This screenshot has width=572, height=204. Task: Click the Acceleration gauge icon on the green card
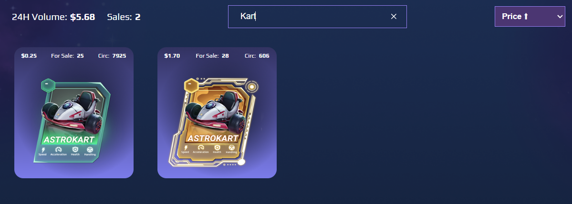(58, 150)
